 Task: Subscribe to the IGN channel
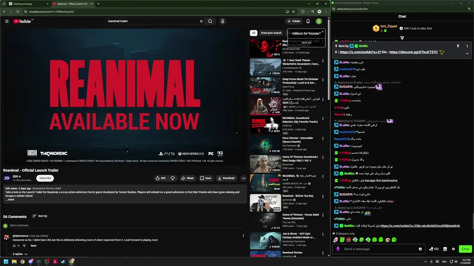(x=45, y=178)
